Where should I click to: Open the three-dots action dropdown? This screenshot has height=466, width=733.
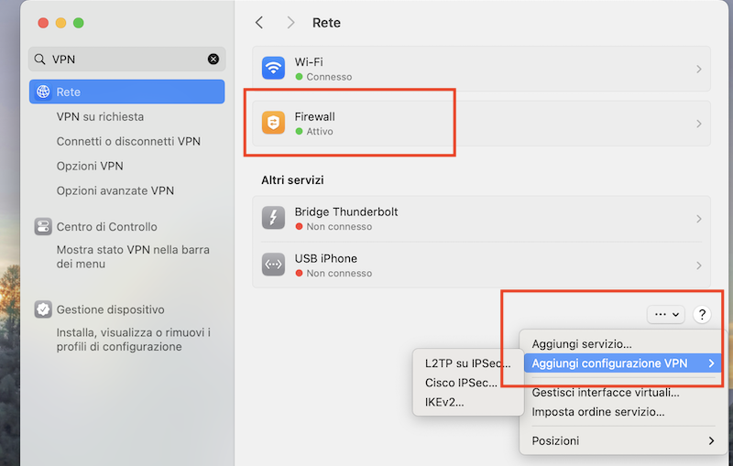[x=665, y=315]
